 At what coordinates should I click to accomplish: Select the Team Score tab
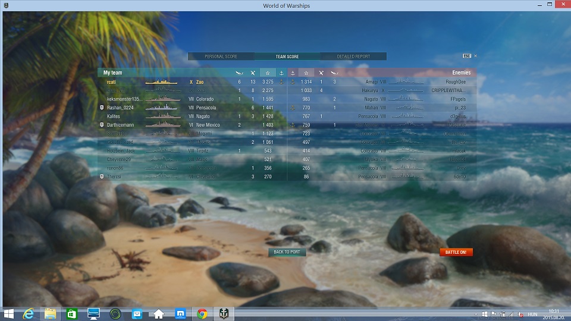coord(287,56)
